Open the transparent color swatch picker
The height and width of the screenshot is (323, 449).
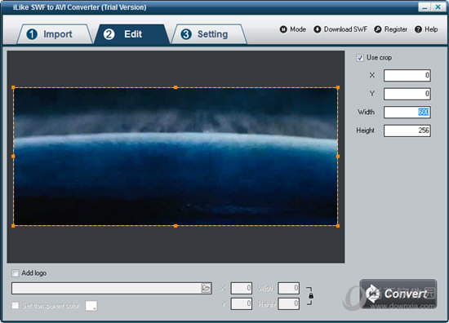[91, 306]
